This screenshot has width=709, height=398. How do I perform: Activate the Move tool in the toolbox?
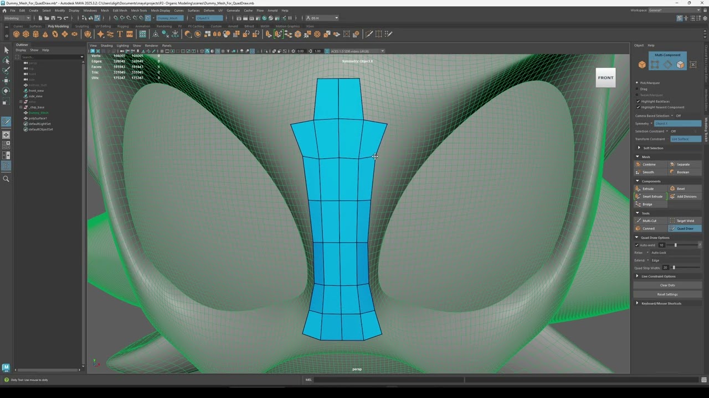click(x=6, y=81)
